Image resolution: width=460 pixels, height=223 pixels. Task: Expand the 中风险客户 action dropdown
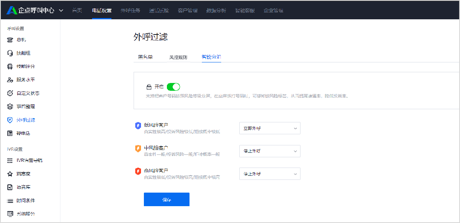tap(270, 151)
